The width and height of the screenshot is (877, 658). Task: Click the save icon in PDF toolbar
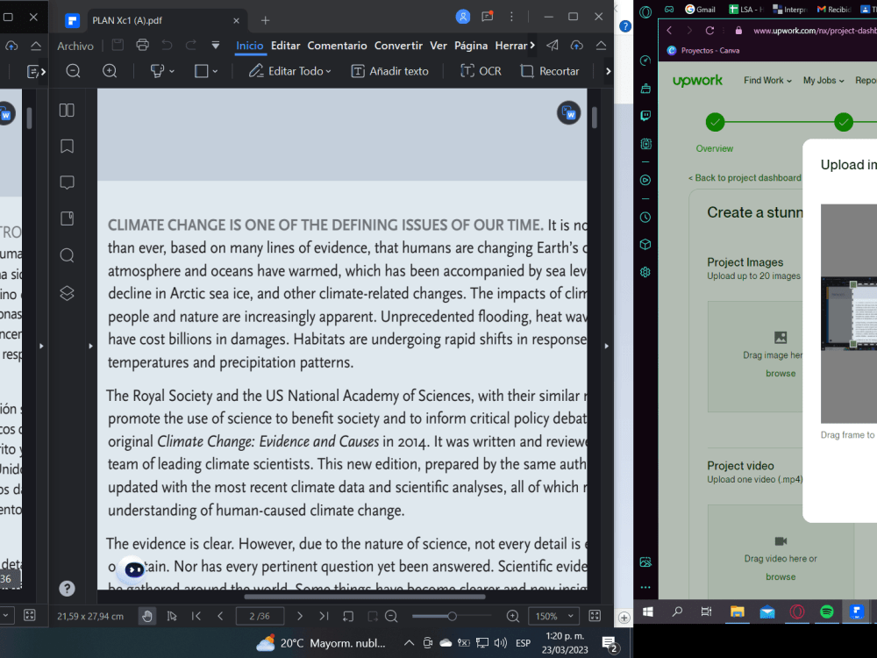pyautogui.click(x=118, y=46)
